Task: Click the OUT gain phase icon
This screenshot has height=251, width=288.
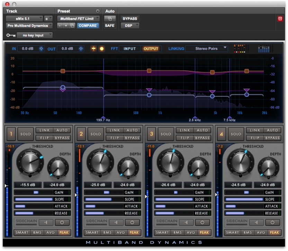Action: tap(81, 49)
